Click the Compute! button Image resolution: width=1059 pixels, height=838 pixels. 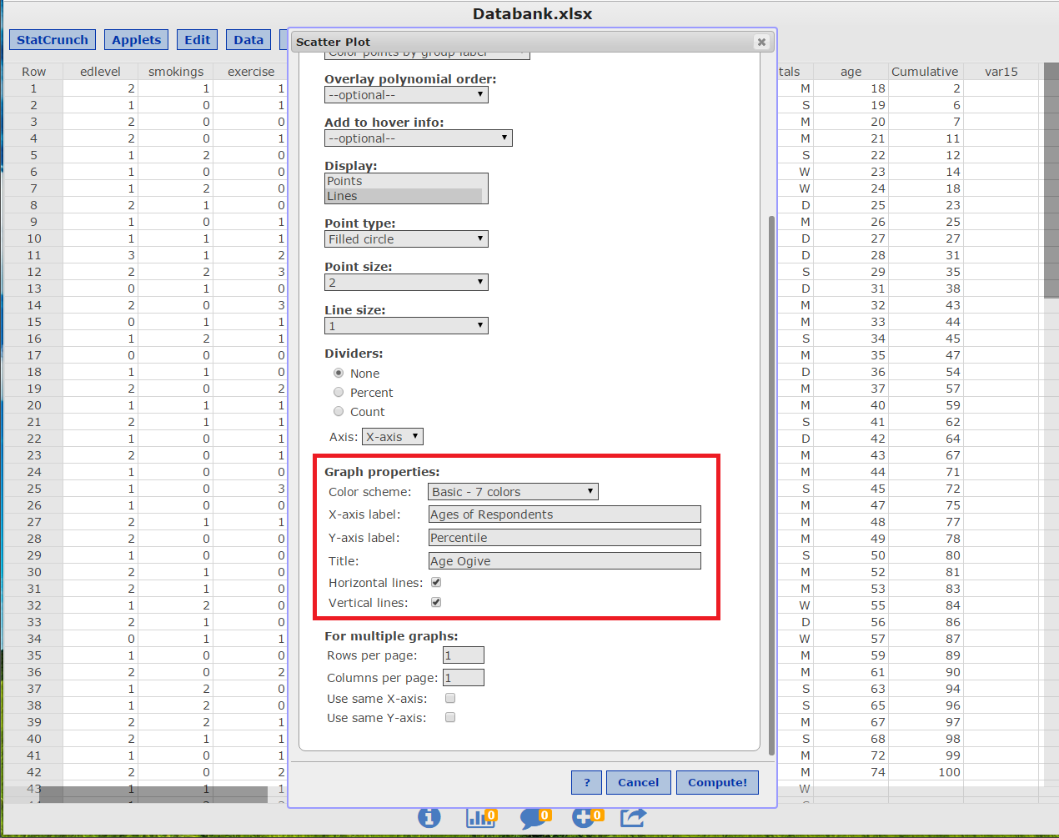pyautogui.click(x=717, y=782)
